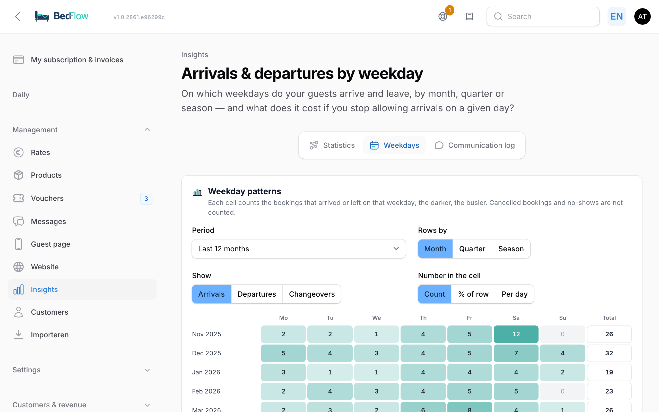Open the Daily section link
Image resolution: width=659 pixels, height=412 pixels.
pyautogui.click(x=21, y=95)
